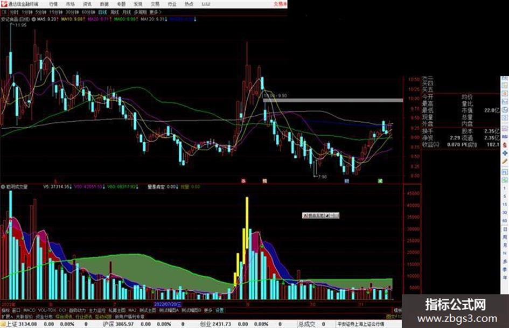Expand the 更多 indicators option in bottom bar
Image resolution: width=509 pixels, height=328 pixels.
pos(208,310)
